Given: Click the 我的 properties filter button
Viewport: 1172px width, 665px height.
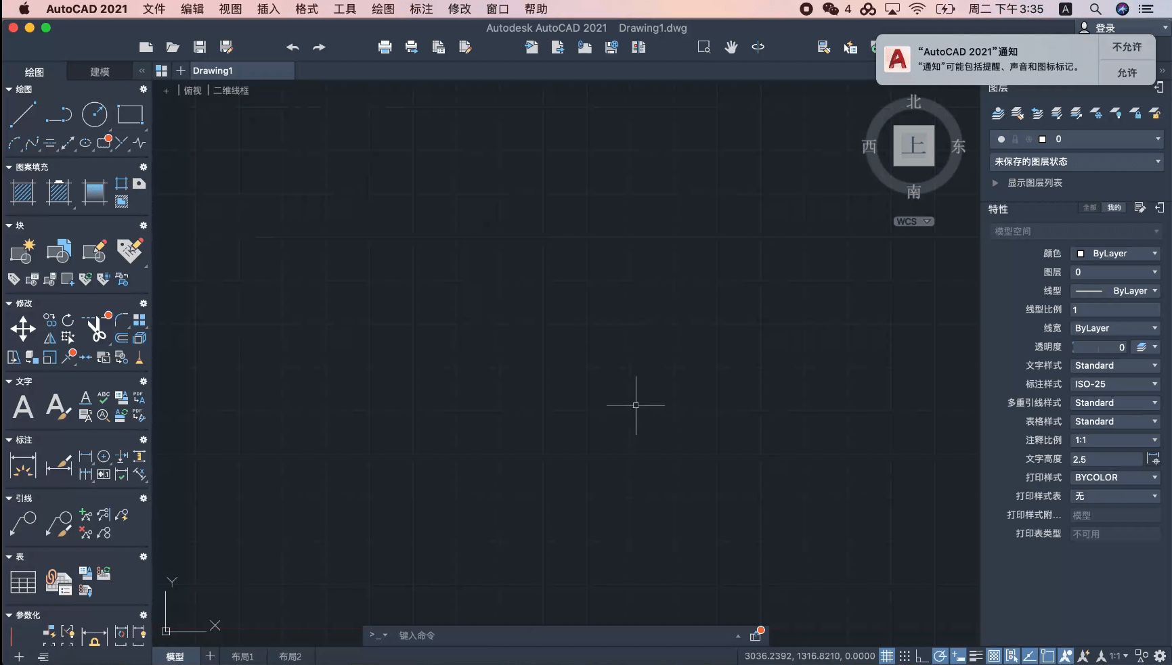Looking at the screenshot, I should tap(1114, 208).
